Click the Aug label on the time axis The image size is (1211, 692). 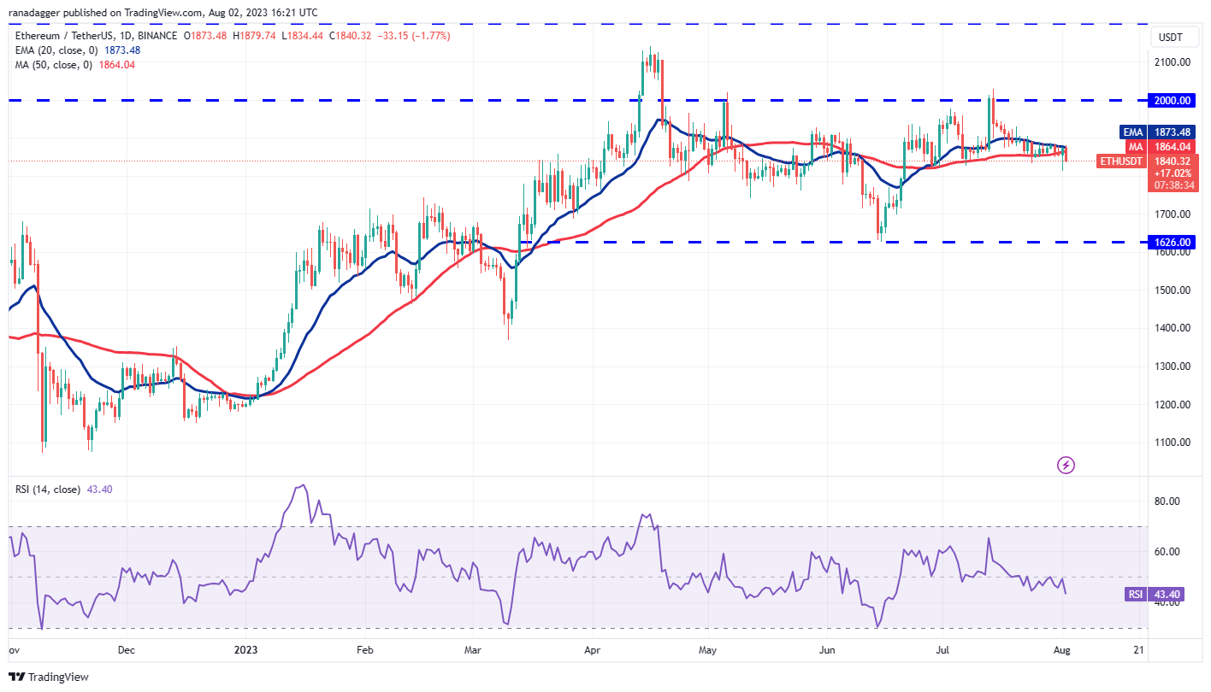click(1062, 650)
